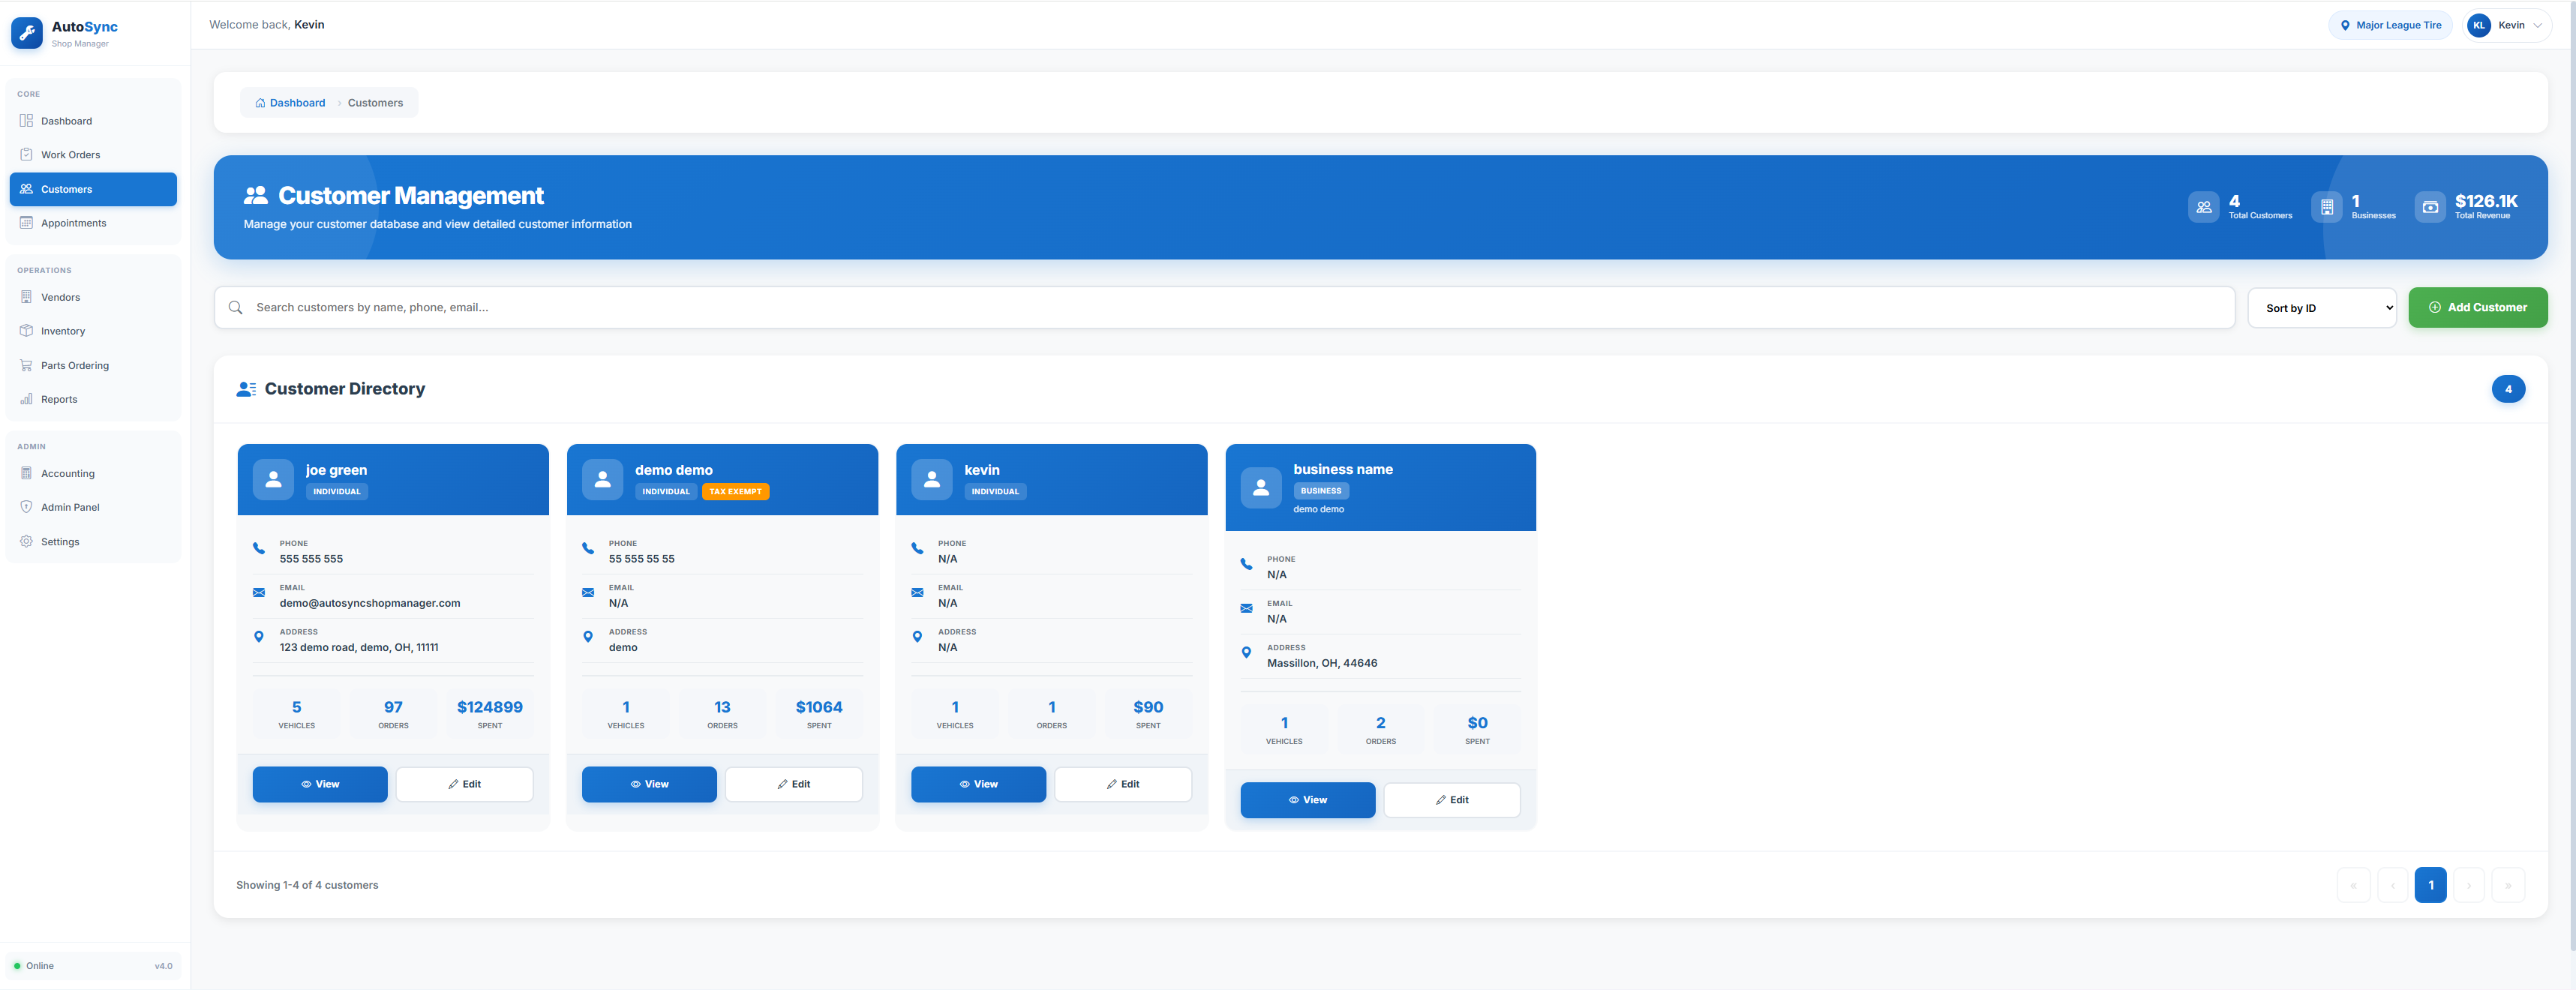The image size is (2576, 990).
Task: Open the Settings gear in sidebar
Action: pos(25,541)
